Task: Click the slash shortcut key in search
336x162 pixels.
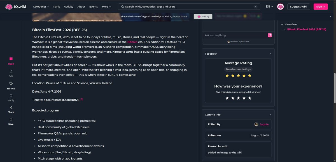Action: click(255, 7)
